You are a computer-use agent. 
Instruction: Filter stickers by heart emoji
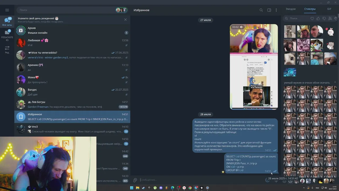tap(312, 18)
